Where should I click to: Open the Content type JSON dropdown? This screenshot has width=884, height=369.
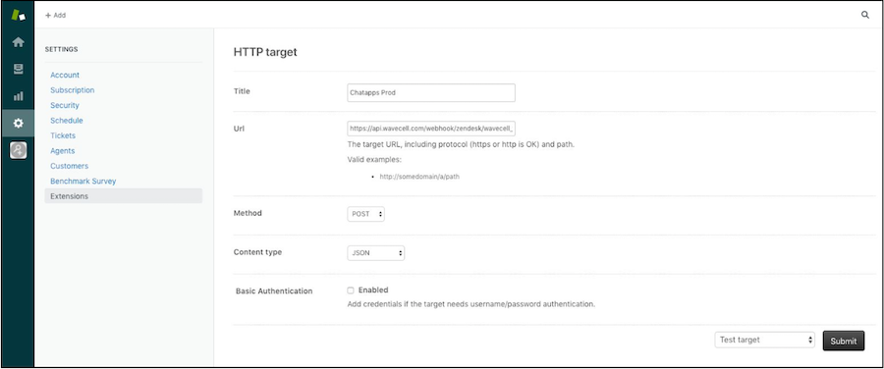375,253
